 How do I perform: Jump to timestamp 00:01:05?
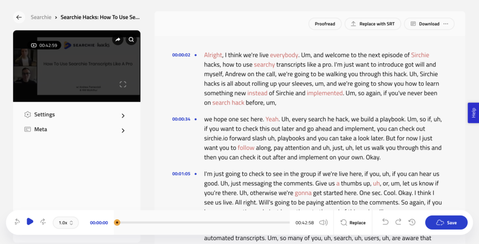click(181, 174)
